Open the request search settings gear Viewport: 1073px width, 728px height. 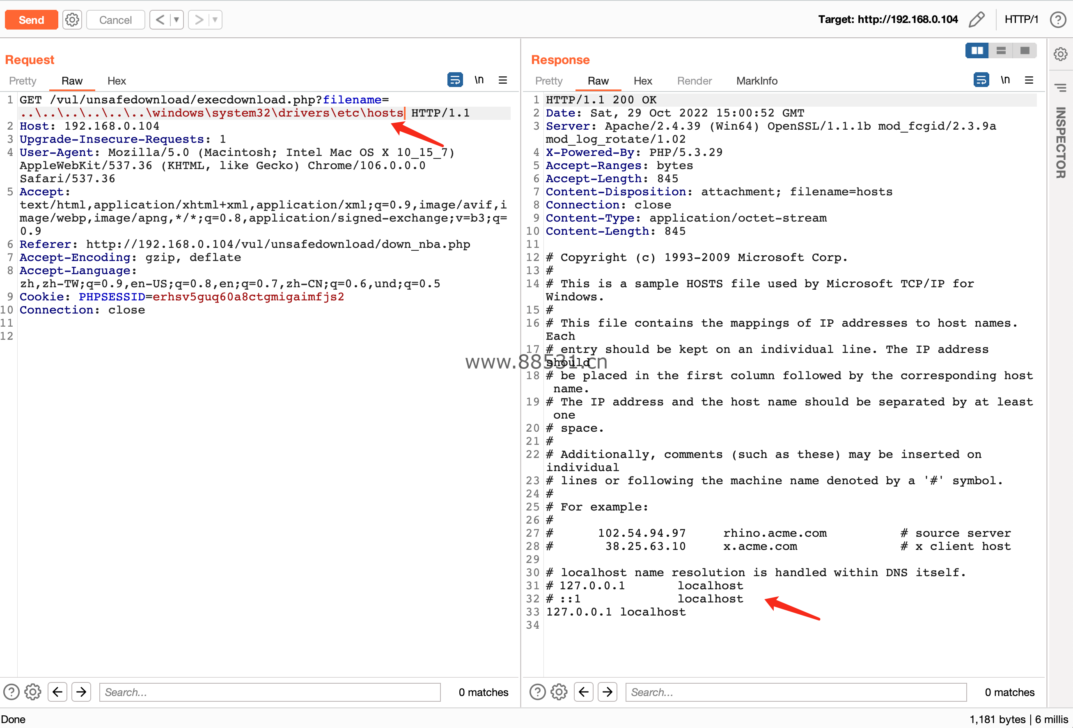coord(33,691)
